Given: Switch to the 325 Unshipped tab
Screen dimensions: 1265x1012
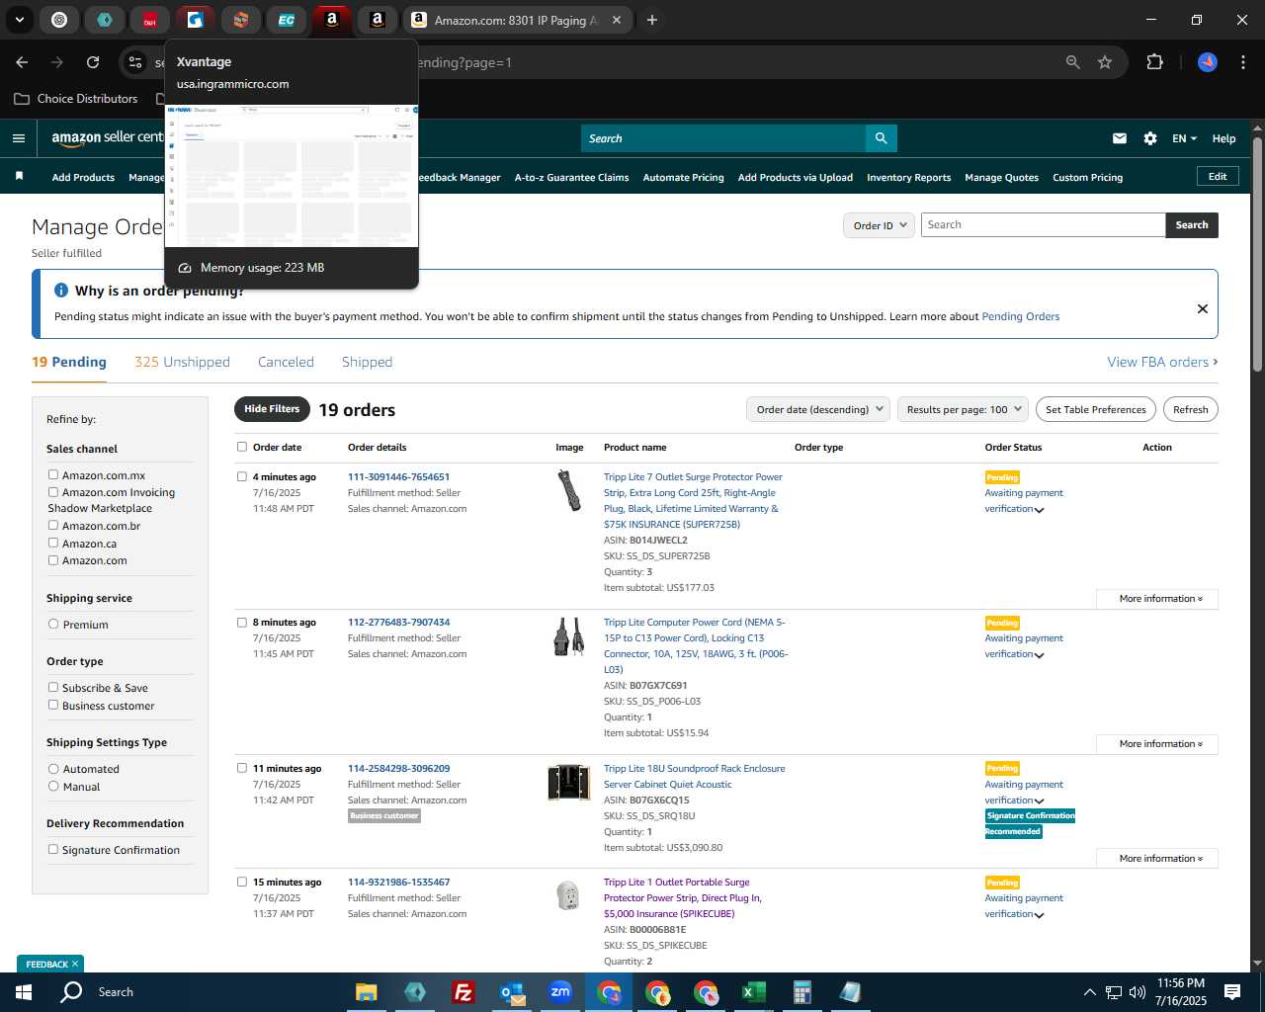Looking at the screenshot, I should tap(182, 362).
